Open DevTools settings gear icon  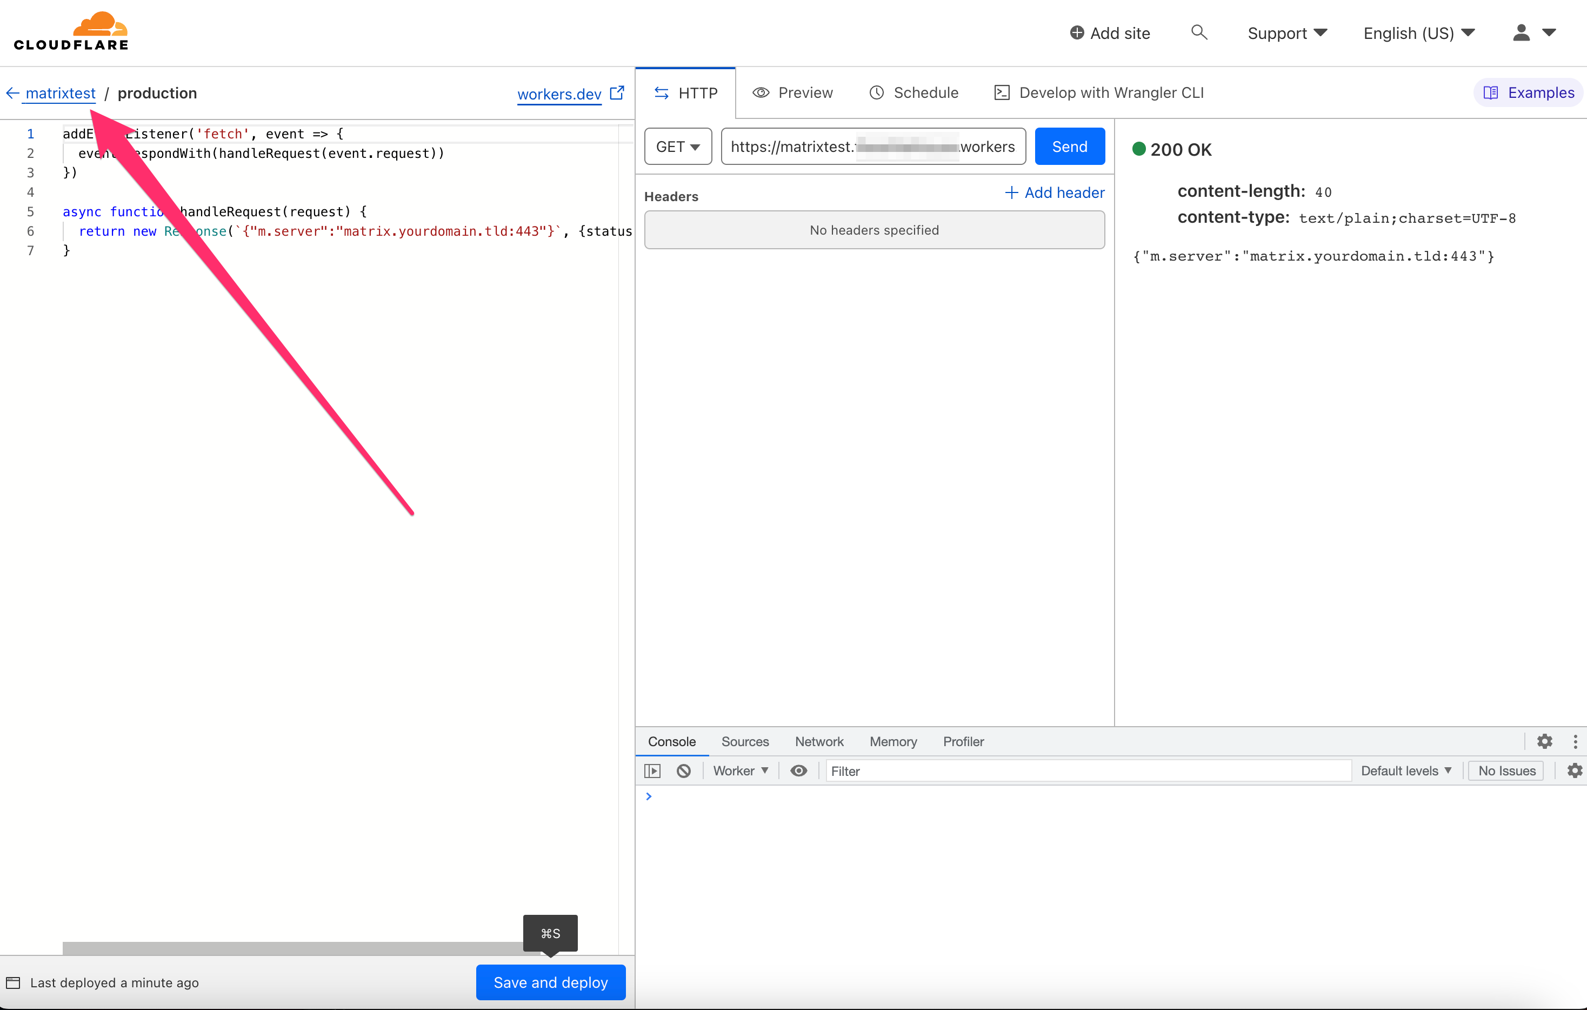pyautogui.click(x=1544, y=741)
